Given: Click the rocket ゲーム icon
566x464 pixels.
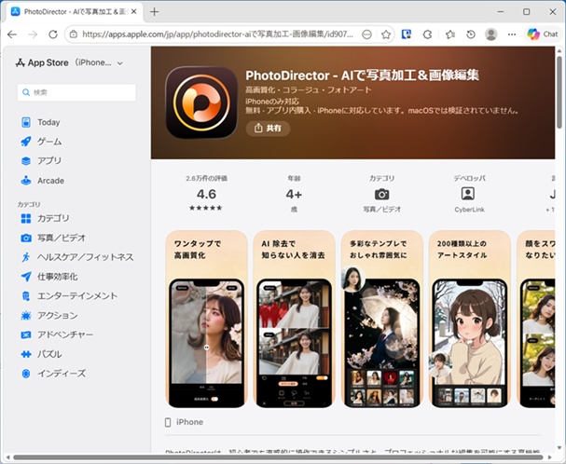Looking at the screenshot, I should pos(26,142).
